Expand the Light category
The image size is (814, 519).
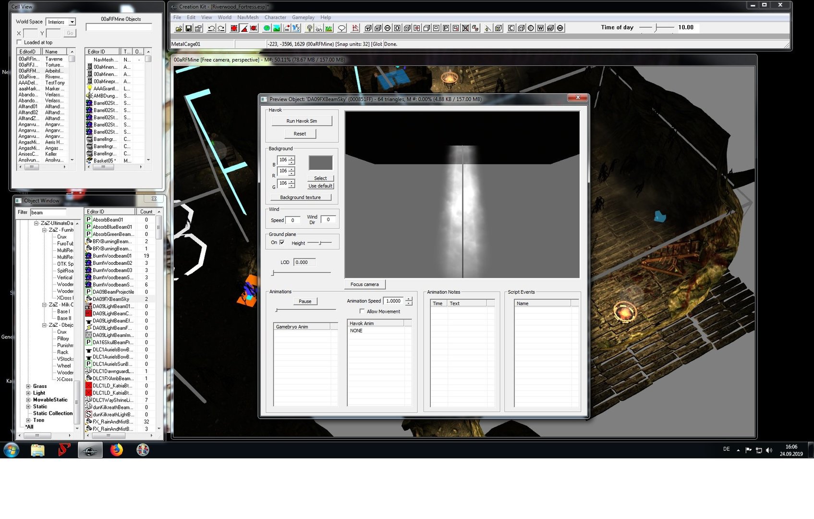[x=28, y=393]
